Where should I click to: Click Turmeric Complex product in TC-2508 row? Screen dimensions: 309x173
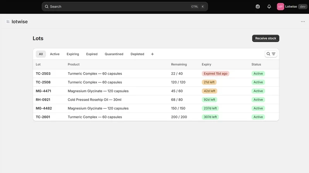pos(95,82)
